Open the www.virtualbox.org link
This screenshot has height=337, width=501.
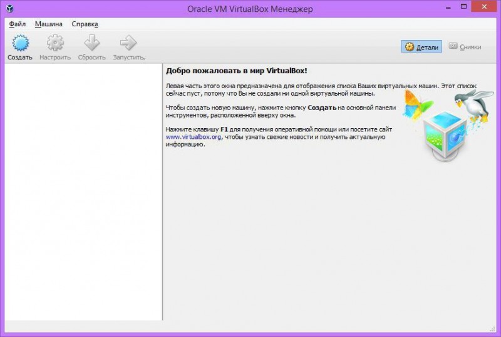(x=194, y=137)
